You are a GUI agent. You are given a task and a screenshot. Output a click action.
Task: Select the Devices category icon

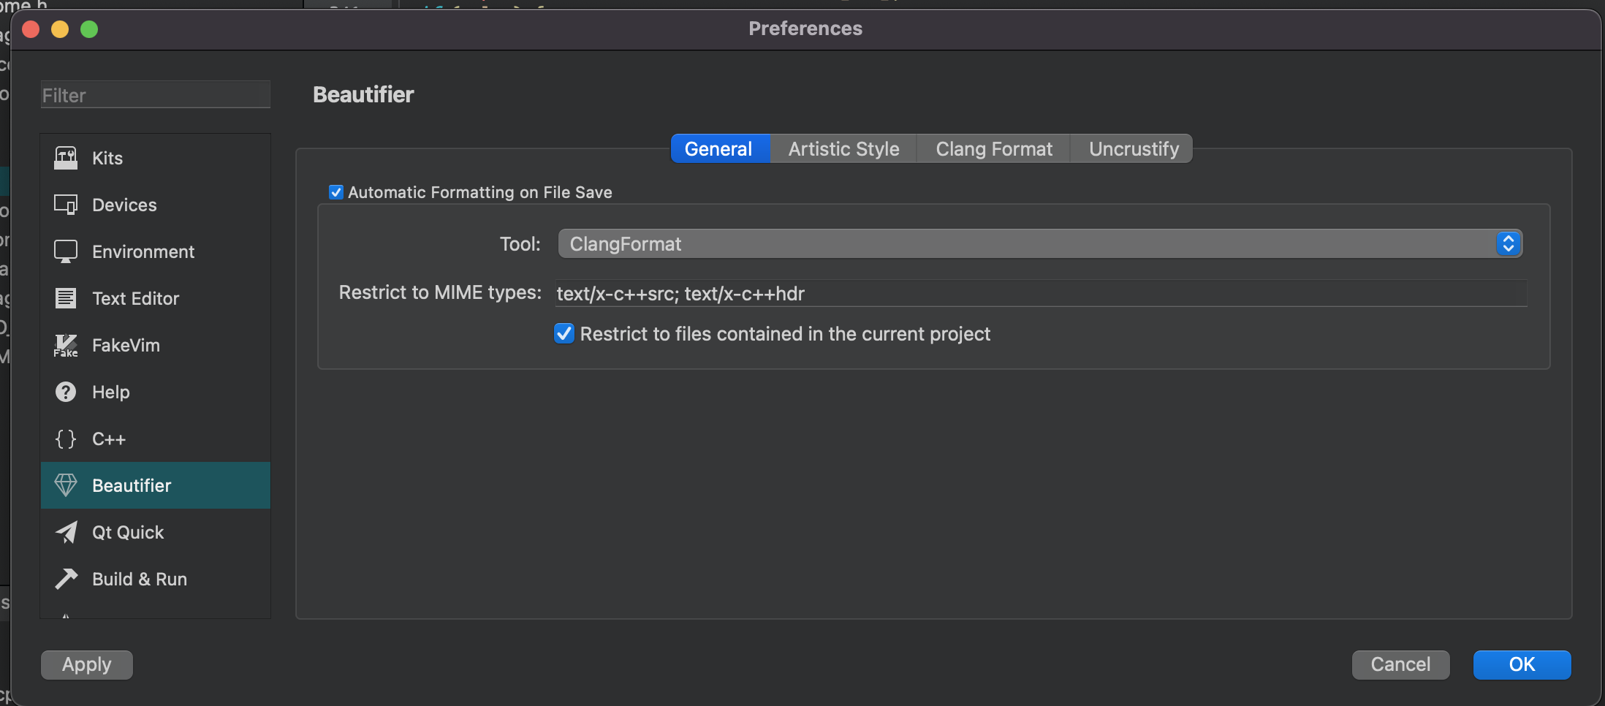(x=66, y=205)
